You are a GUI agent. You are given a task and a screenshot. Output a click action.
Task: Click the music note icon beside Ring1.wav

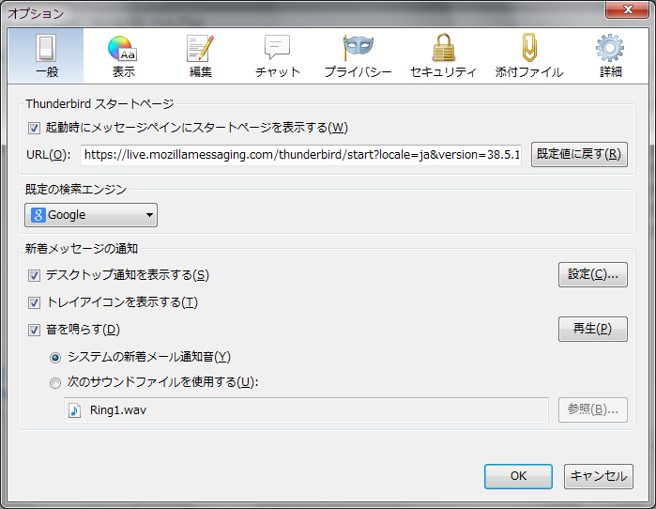tap(74, 410)
